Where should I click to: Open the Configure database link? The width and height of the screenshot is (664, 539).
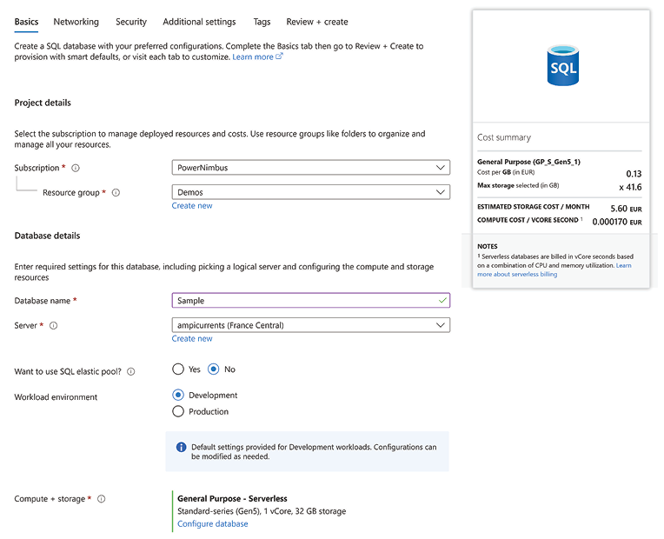[213, 523]
